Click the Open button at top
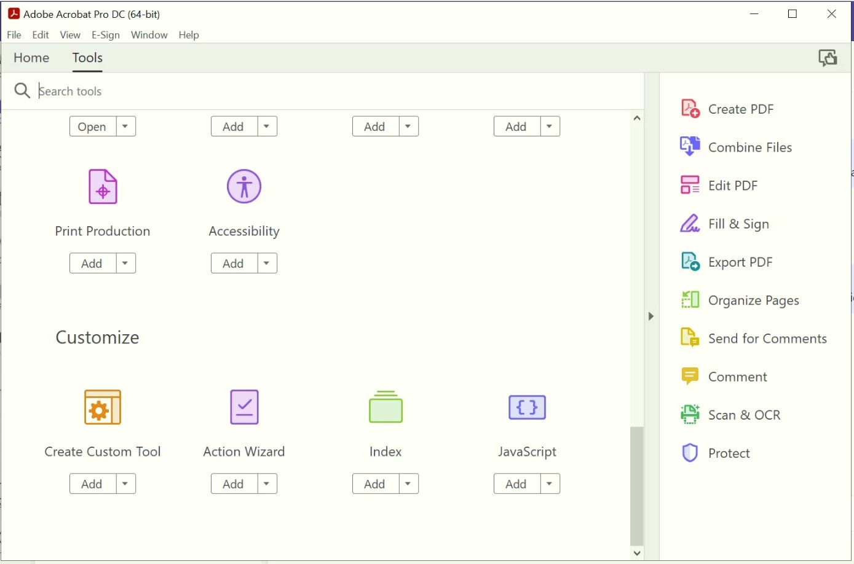 (x=92, y=127)
